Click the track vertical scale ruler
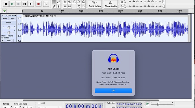The height and width of the screenshot is (108, 195). (x=19, y=30)
